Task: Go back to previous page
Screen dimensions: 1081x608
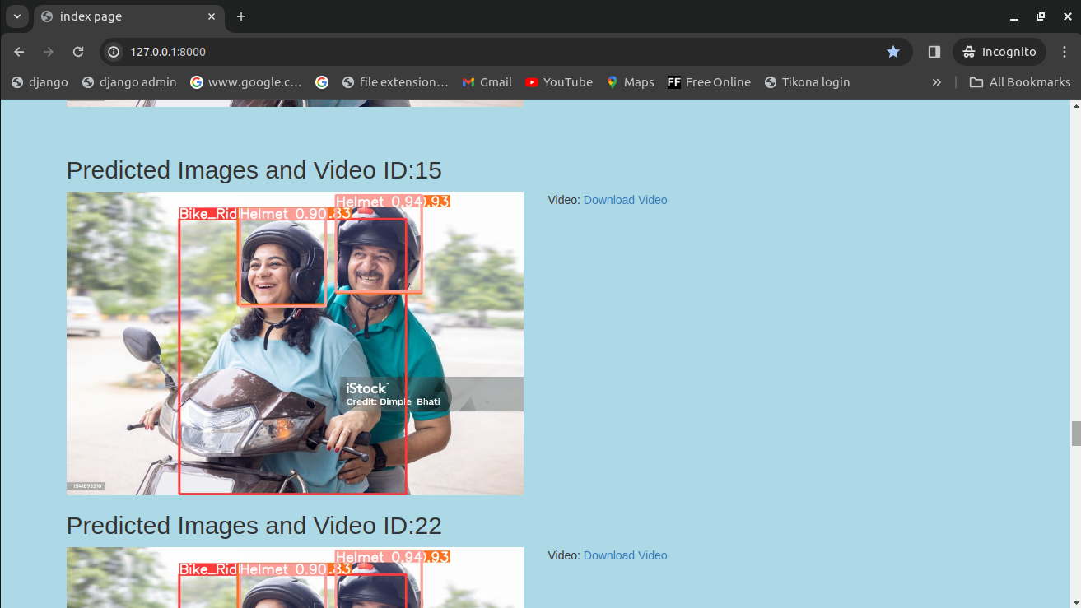Action: 19,52
